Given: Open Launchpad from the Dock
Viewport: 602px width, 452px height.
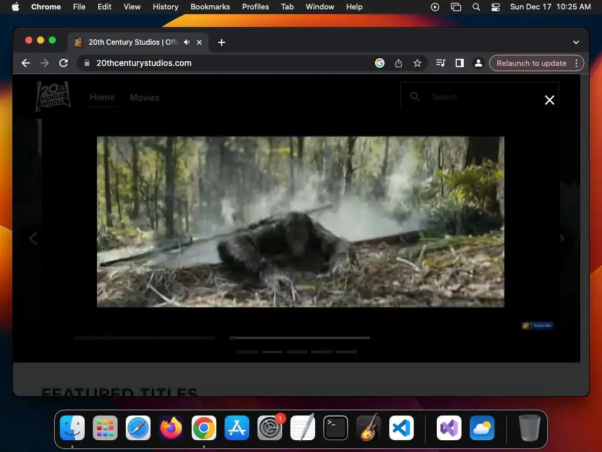Looking at the screenshot, I should (x=105, y=428).
